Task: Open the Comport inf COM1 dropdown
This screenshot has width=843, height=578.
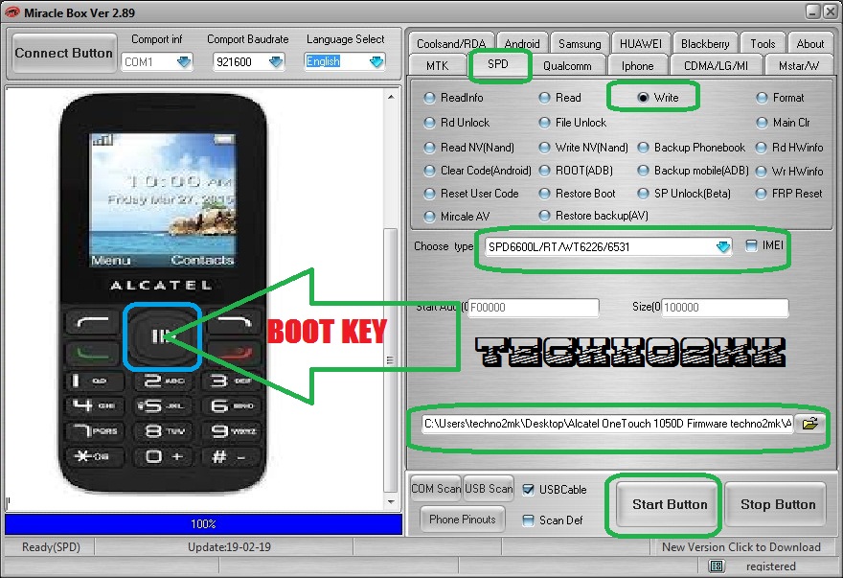Action: pos(184,61)
